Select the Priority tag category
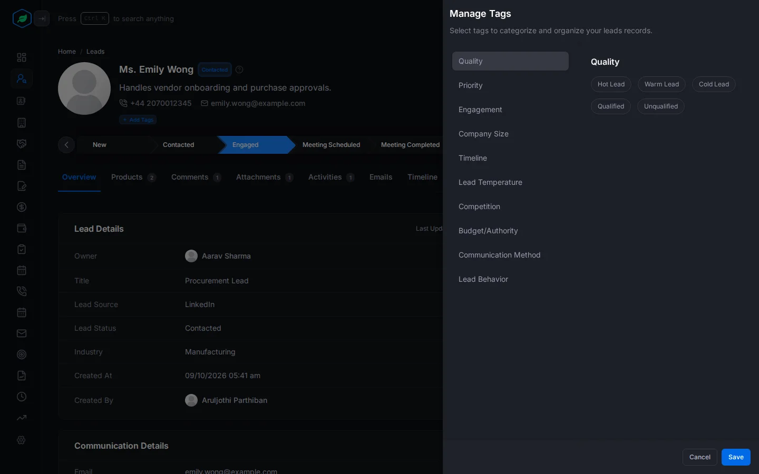The width and height of the screenshot is (759, 474). click(x=510, y=85)
